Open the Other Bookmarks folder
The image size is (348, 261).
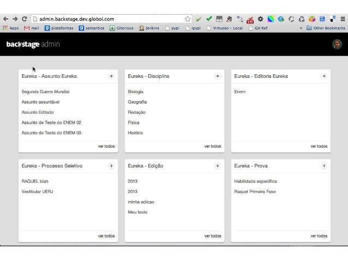click(x=326, y=28)
